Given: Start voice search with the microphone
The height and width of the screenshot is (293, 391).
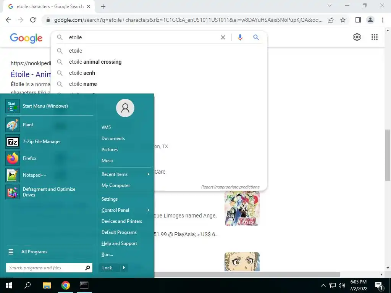Looking at the screenshot, I should pyautogui.click(x=240, y=37).
